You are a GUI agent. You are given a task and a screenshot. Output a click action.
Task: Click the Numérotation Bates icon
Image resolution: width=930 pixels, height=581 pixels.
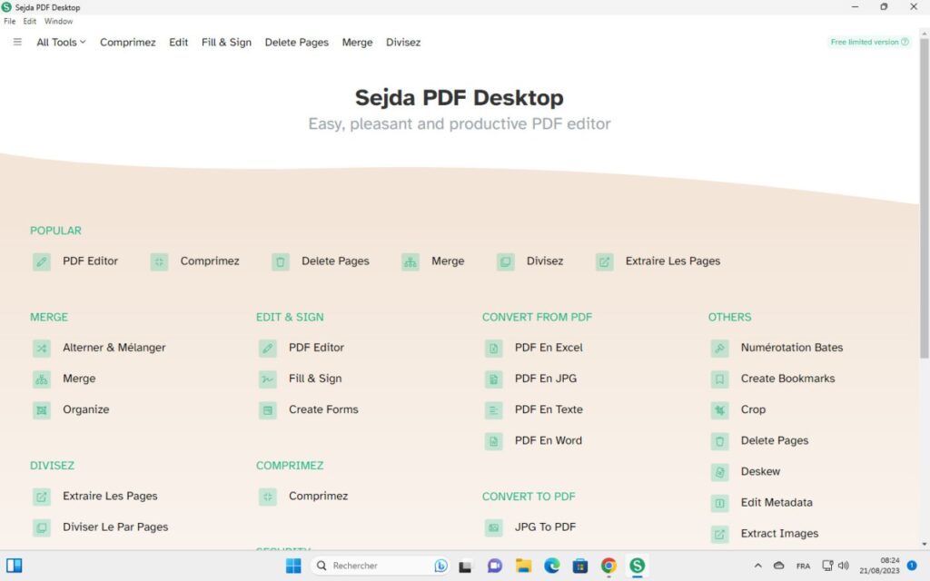pos(719,348)
